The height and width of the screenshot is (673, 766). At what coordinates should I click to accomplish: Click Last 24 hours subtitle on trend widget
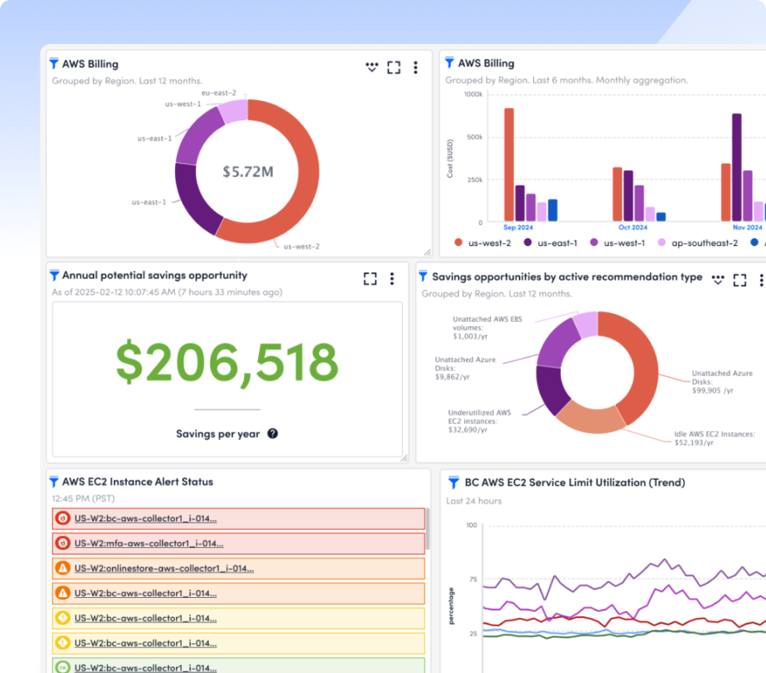pos(474,501)
